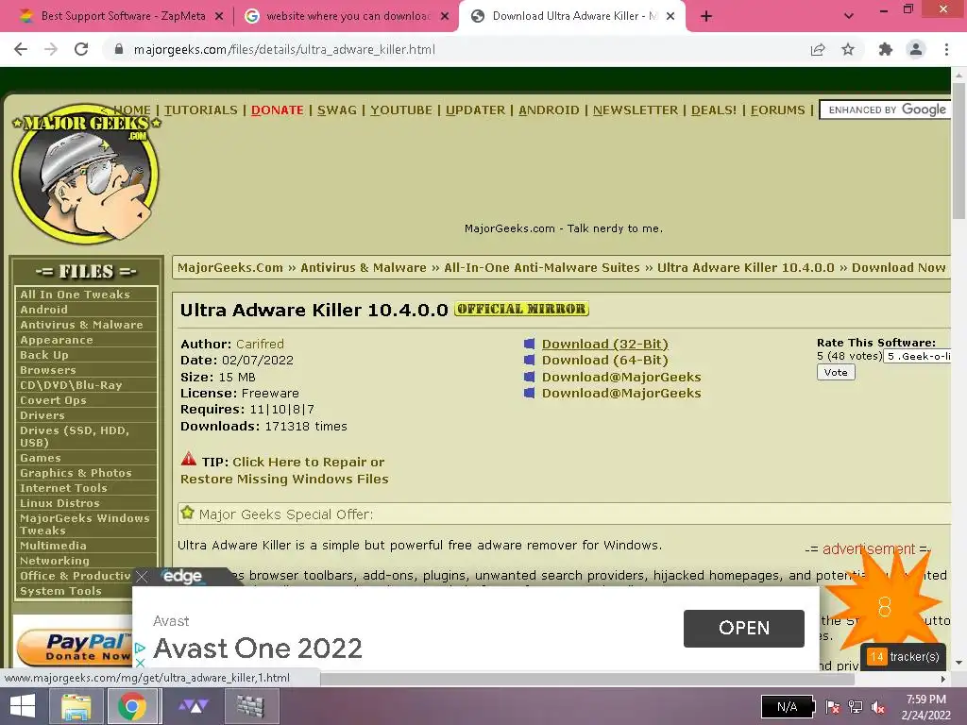Click the AdChoices triangle icon
The image size is (967, 725).
[x=140, y=648]
